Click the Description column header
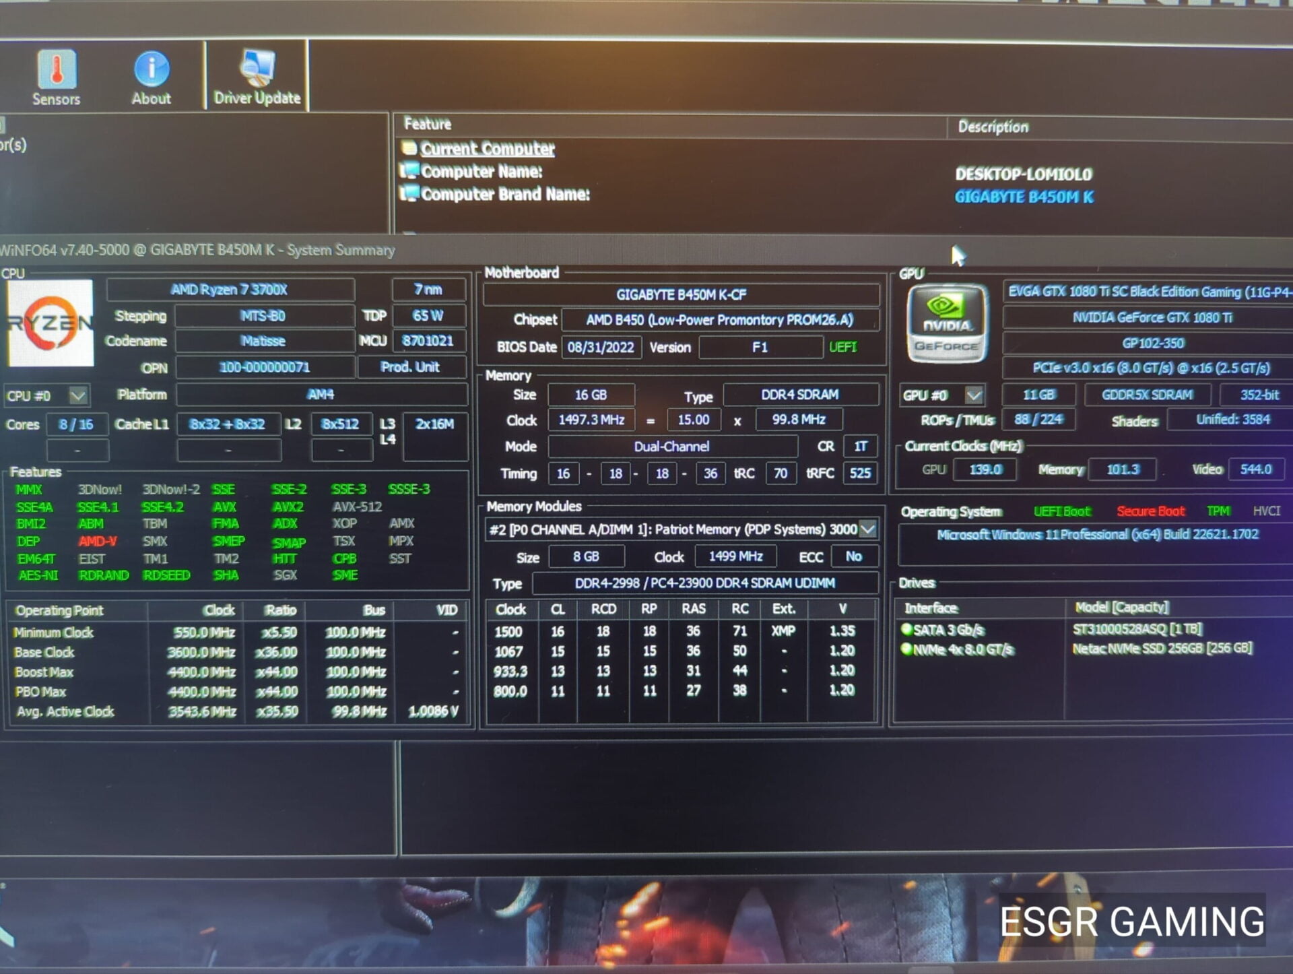Screen dimensions: 1293x974 pos(993,127)
